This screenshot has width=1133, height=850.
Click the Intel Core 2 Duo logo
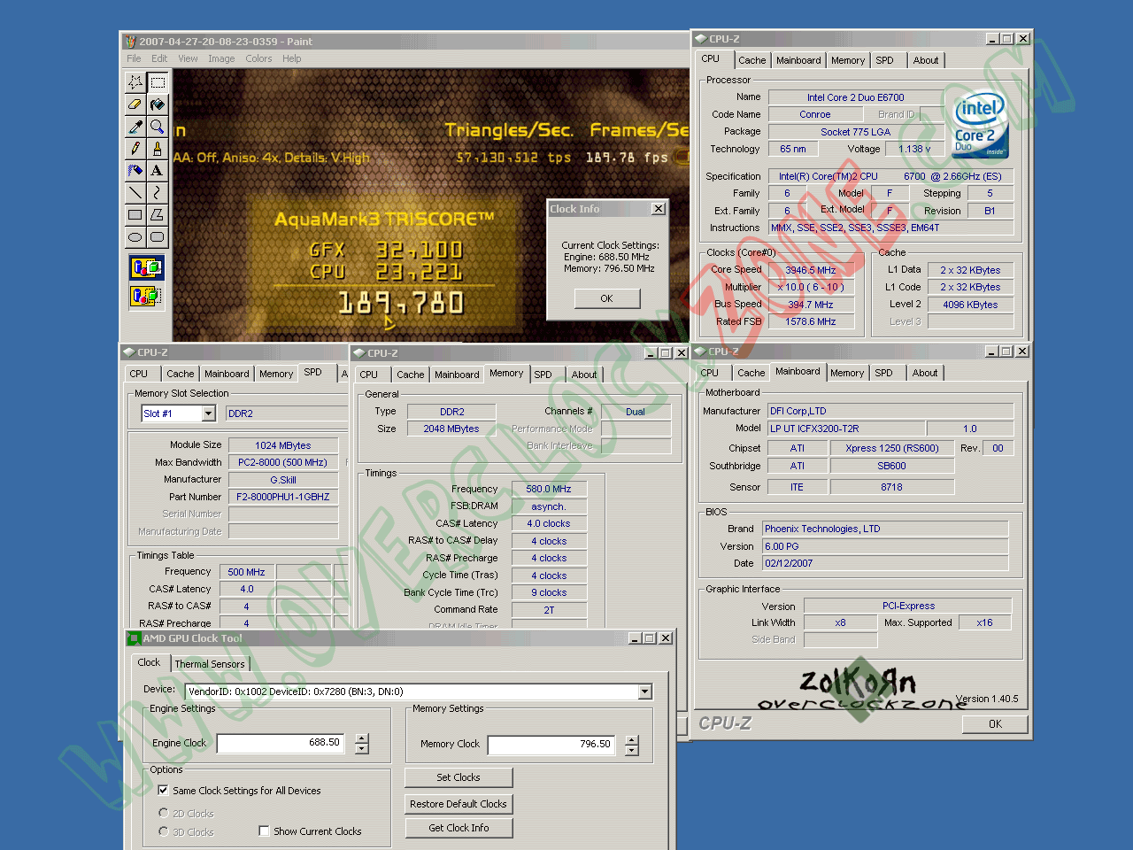pyautogui.click(x=980, y=125)
